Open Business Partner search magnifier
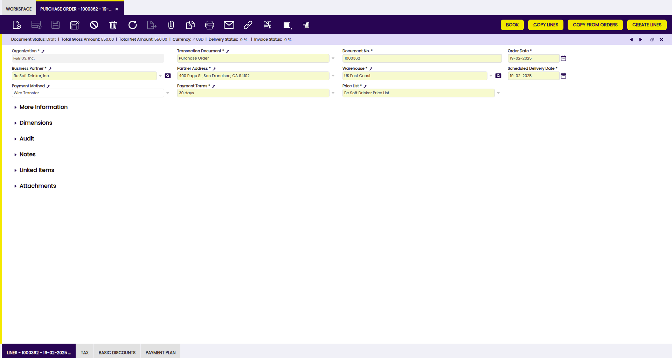This screenshot has height=358, width=672. point(168,76)
